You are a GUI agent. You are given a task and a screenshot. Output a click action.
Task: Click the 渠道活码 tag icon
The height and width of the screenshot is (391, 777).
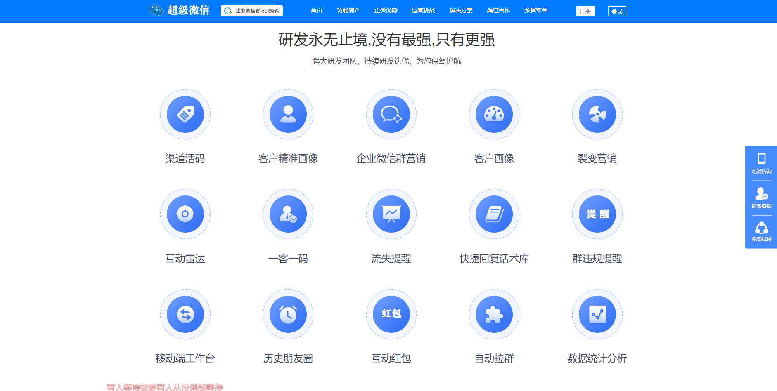[x=185, y=114]
